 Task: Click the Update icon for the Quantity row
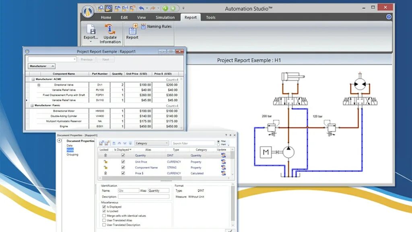223,155
